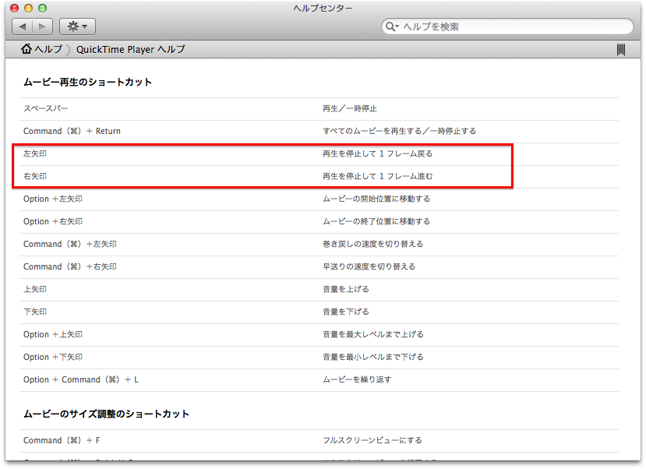The image size is (646, 469).
Task: Go to ヘルプ breadcrumb link
Action: (48, 49)
